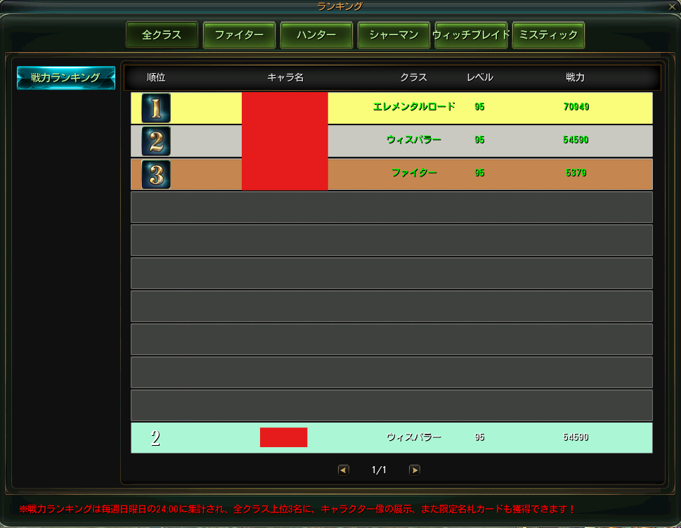
Task: Open the ミスティック class tab
Action: (x=548, y=34)
